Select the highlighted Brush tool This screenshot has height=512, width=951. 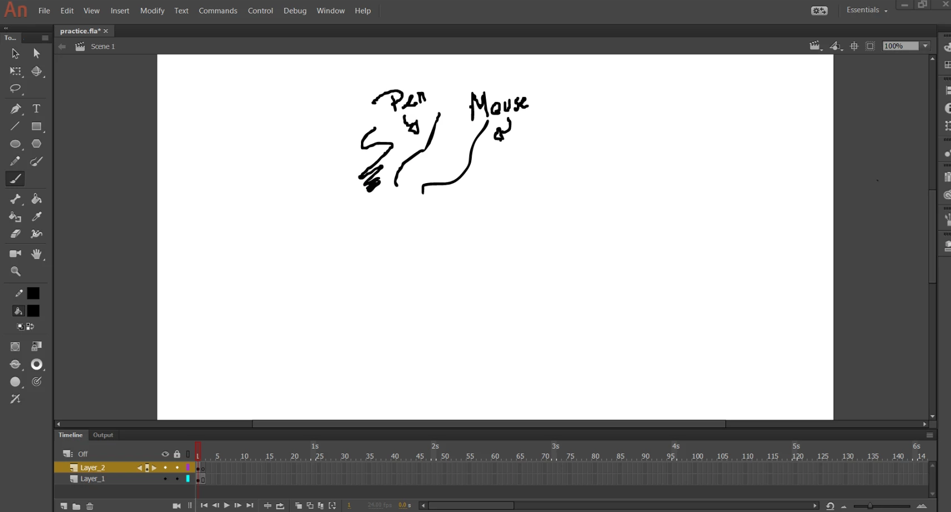(x=15, y=179)
